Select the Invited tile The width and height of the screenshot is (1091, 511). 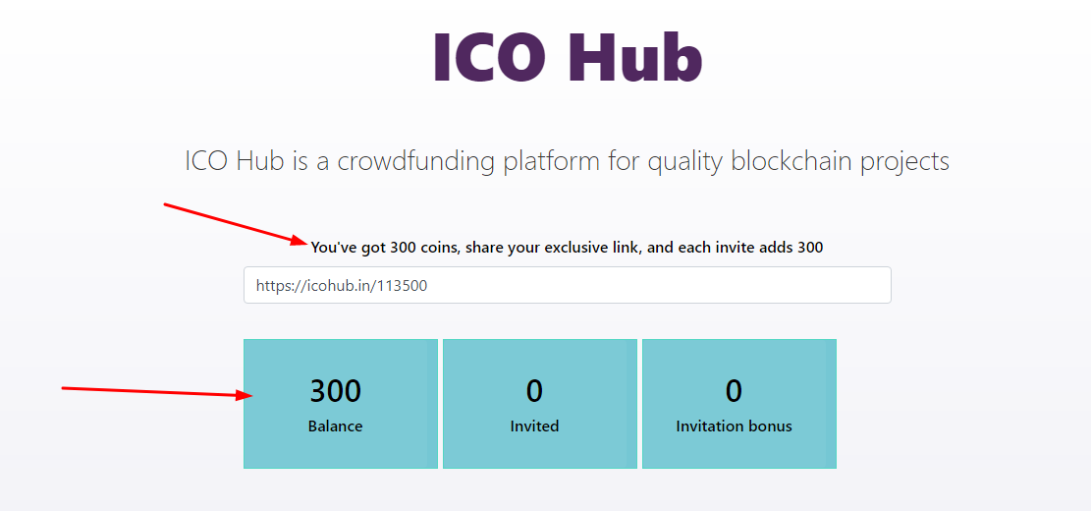click(539, 404)
